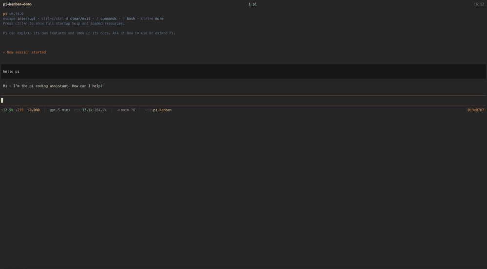Select the '1 pi' window tab
Viewport: 487px width, 269px height.
[252, 4]
